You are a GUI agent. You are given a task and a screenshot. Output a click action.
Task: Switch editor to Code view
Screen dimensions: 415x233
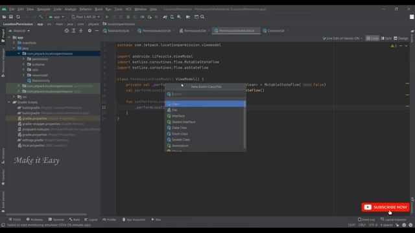(x=372, y=38)
